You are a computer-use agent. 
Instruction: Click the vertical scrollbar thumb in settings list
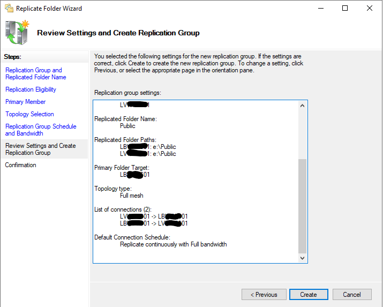(302, 206)
